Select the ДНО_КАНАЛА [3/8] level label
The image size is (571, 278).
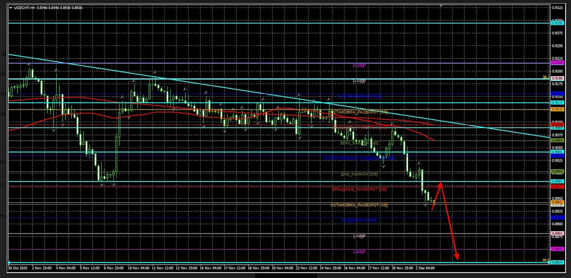coord(359,174)
